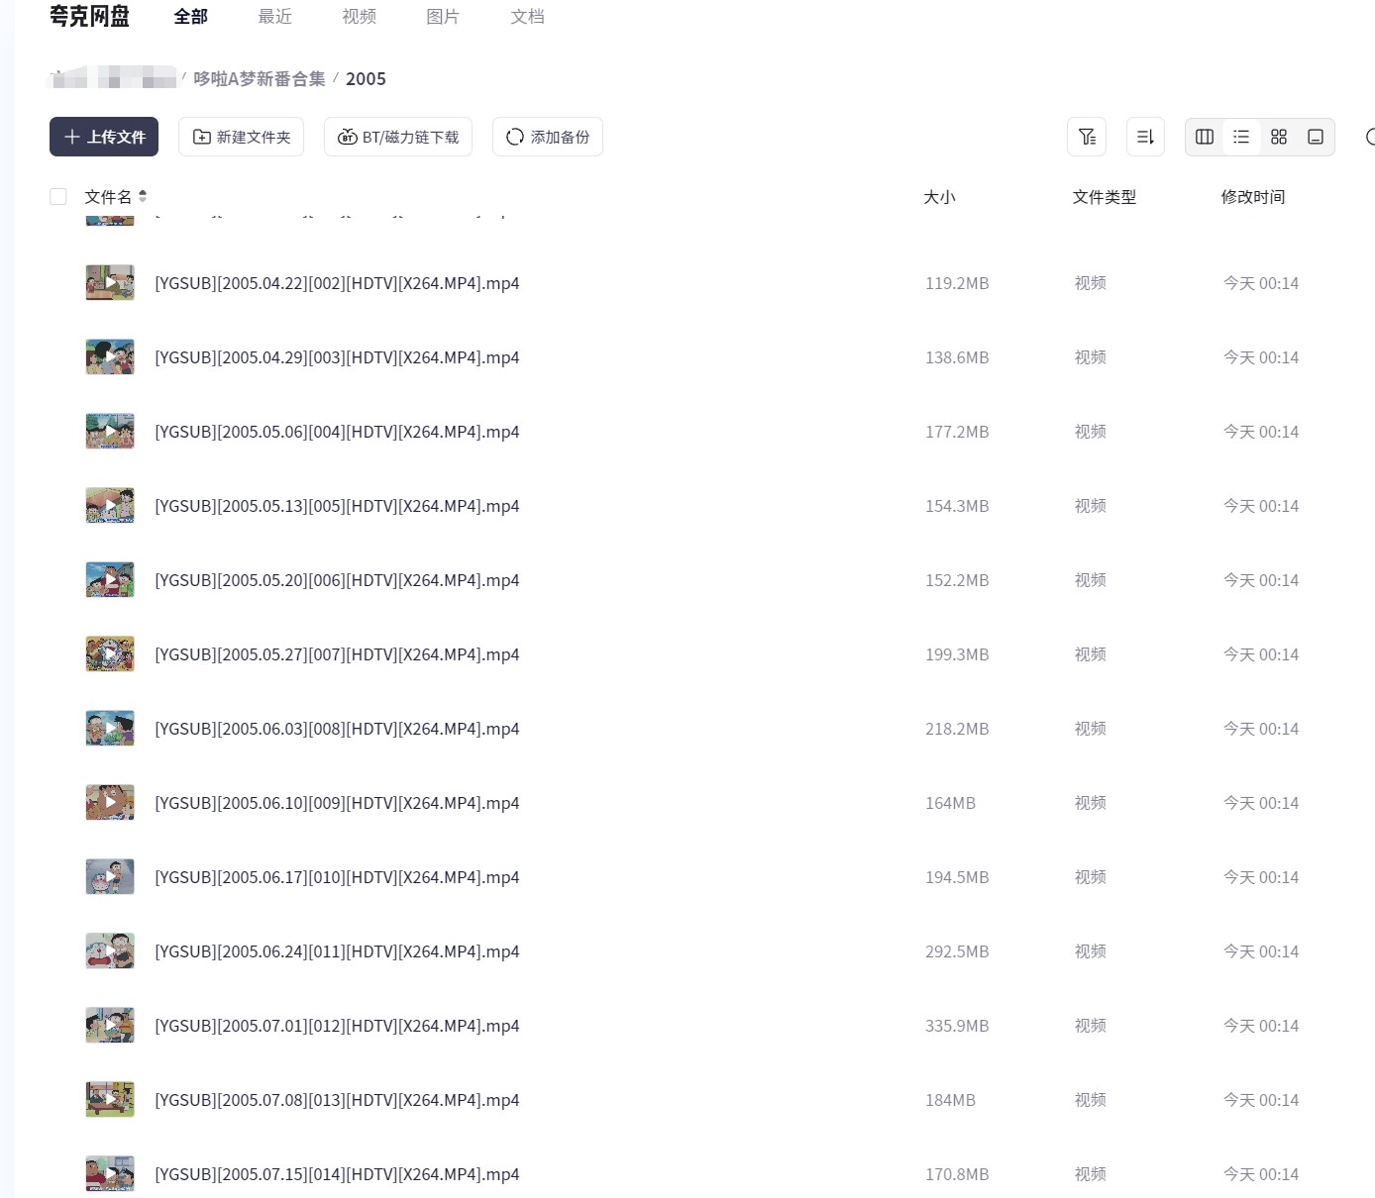The height and width of the screenshot is (1198, 1375).
Task: Open thumbnail of episode 014 video
Action: [110, 1174]
